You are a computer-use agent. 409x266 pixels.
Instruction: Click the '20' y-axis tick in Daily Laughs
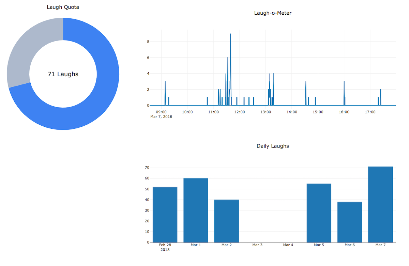pos(147,221)
